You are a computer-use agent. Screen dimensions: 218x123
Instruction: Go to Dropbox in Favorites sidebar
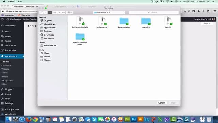tap(48, 20)
